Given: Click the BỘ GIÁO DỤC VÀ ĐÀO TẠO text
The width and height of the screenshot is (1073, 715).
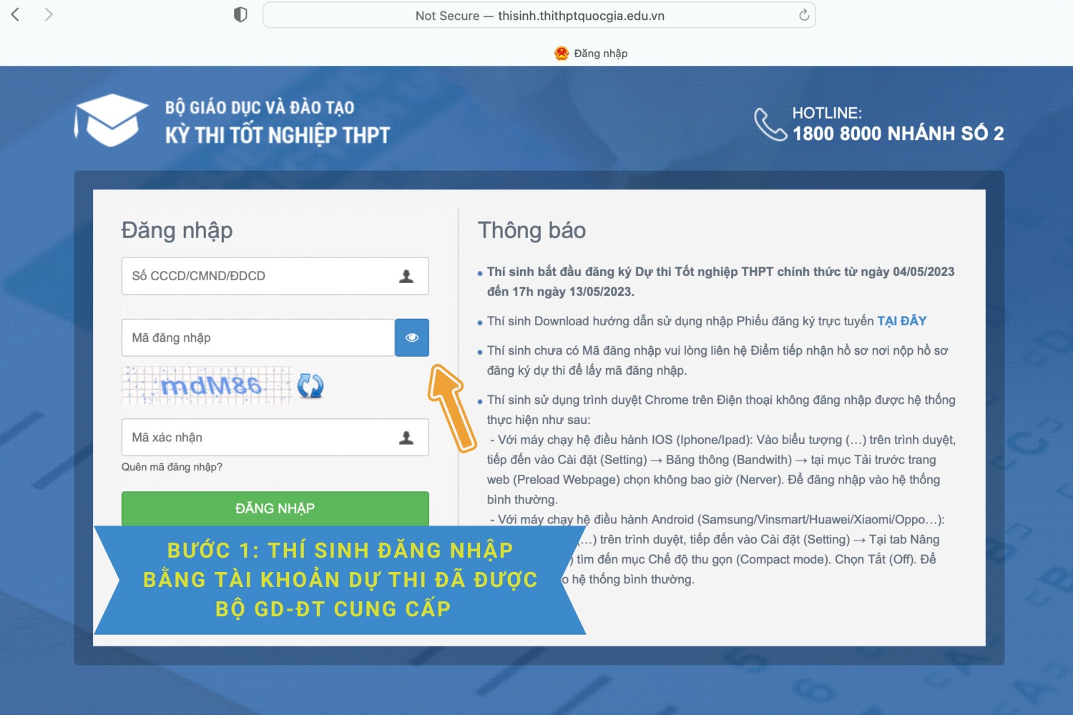Looking at the screenshot, I should tap(260, 107).
